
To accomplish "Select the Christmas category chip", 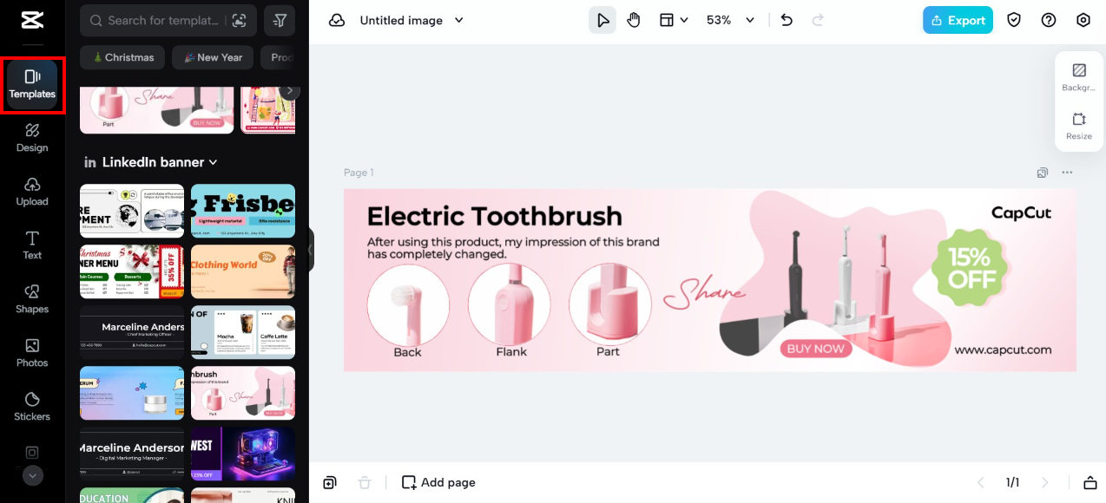I will pyautogui.click(x=122, y=57).
